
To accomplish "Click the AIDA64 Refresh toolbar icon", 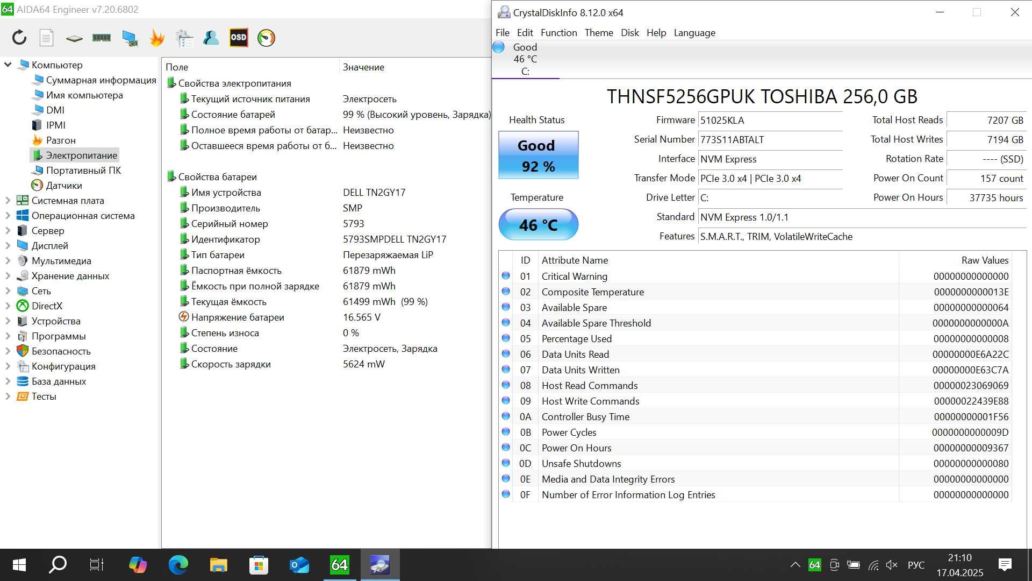I will [x=19, y=38].
